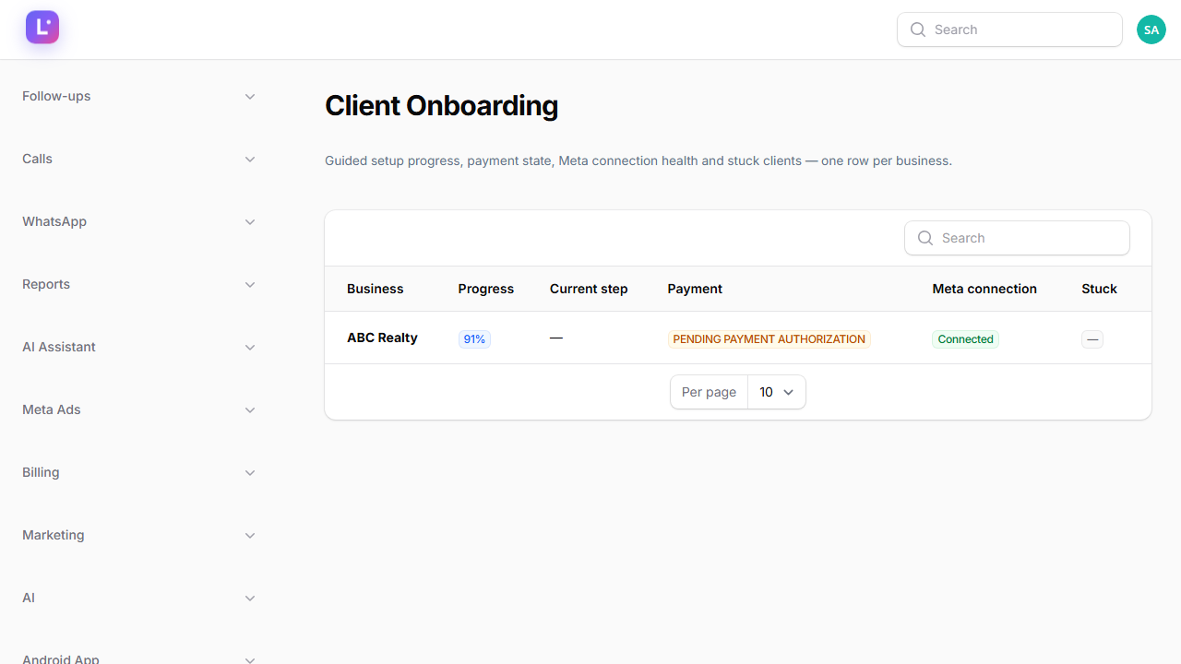Click the dash badge in Stuck column
1181x664 pixels.
[x=1092, y=339]
